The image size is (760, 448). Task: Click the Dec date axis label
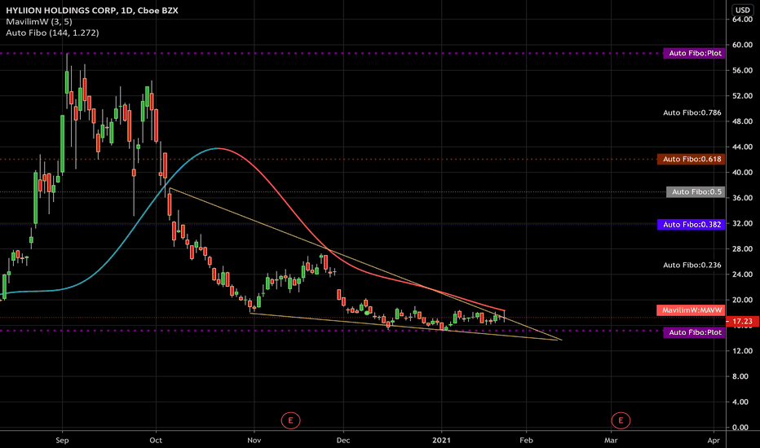click(343, 440)
